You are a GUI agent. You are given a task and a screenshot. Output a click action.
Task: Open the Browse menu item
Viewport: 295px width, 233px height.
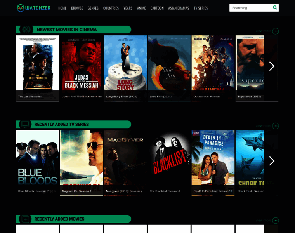(x=77, y=8)
